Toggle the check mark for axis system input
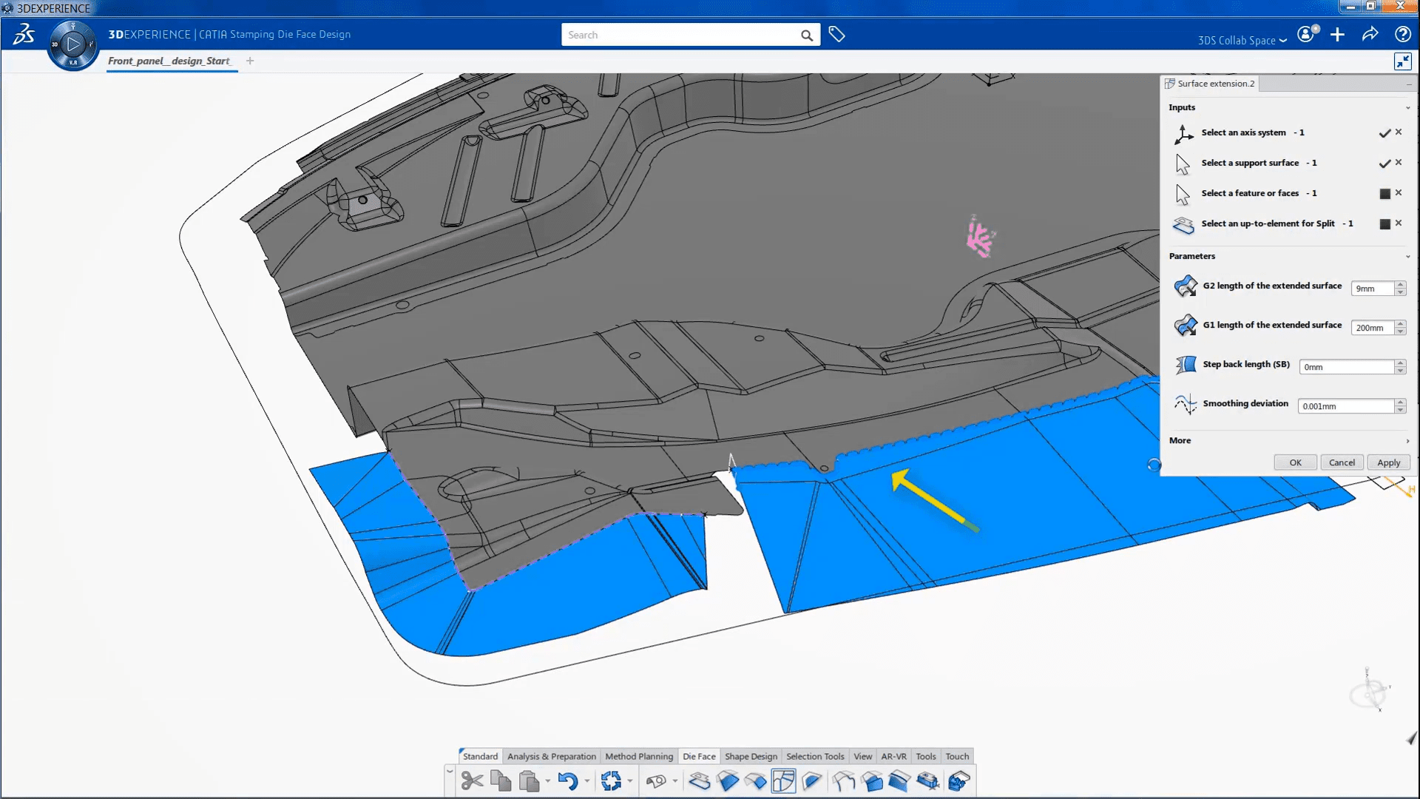 [1384, 133]
